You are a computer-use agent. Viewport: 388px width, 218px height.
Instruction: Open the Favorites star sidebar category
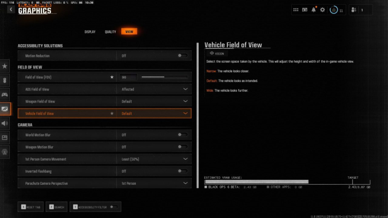(5, 66)
